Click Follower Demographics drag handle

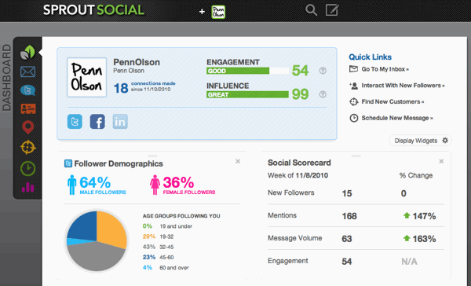coord(152,156)
